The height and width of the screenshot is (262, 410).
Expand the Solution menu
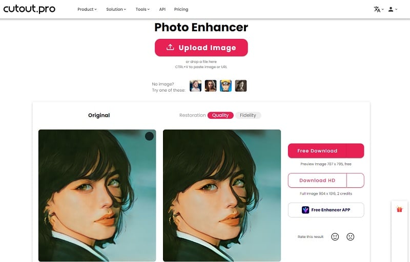116,9
